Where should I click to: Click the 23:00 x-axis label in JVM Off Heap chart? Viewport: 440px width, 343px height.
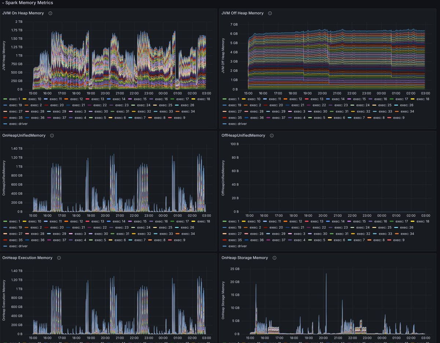pos(367,93)
